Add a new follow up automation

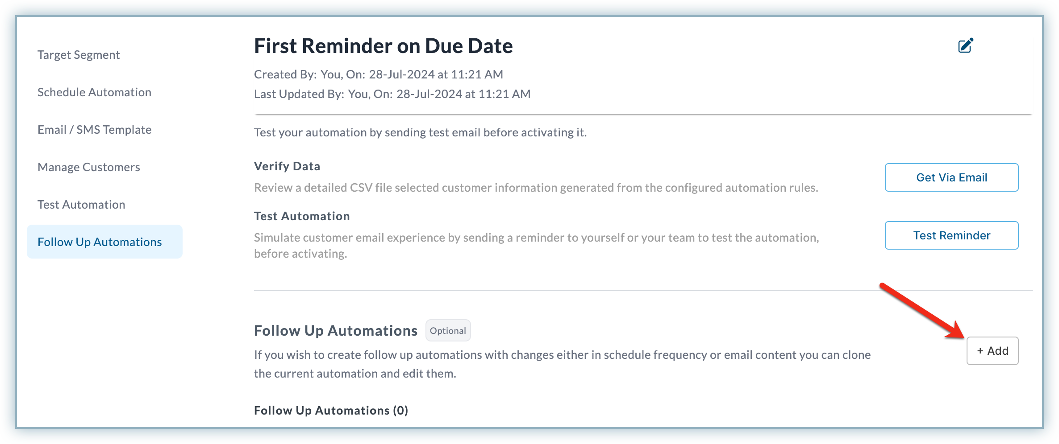pos(992,351)
